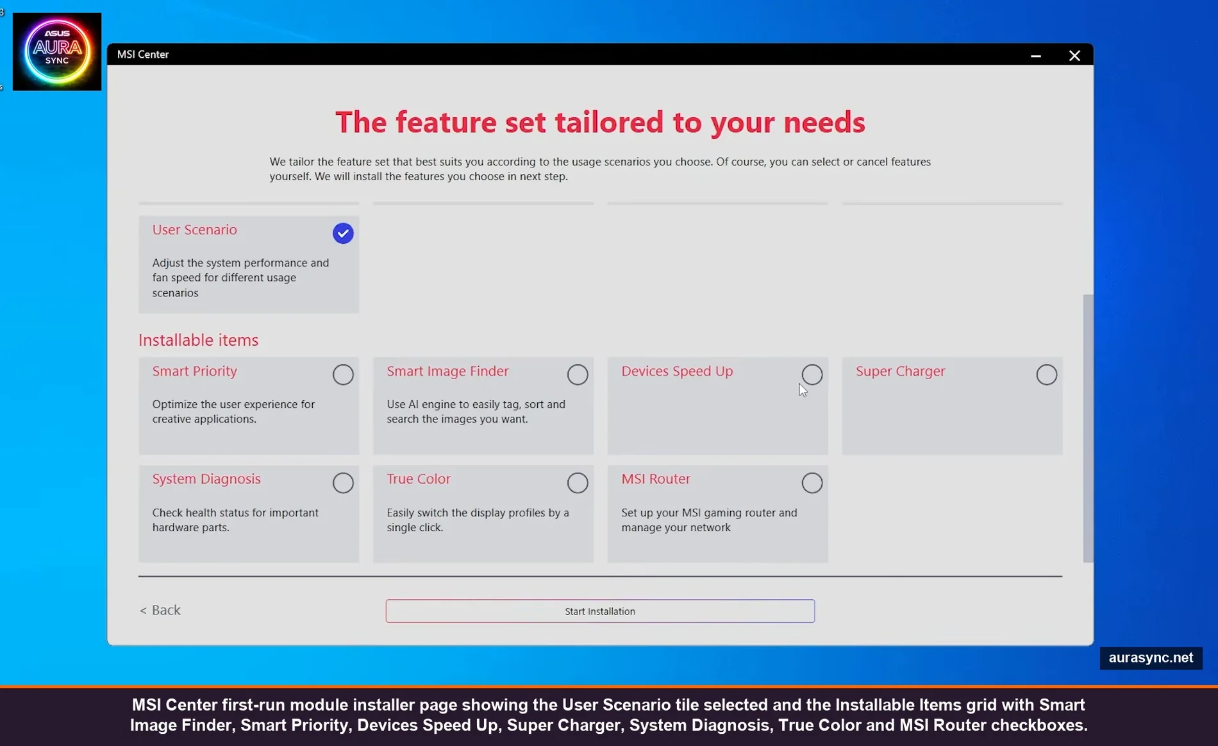The image size is (1218, 746).
Task: Enable the Smart Priority module
Action: point(343,375)
